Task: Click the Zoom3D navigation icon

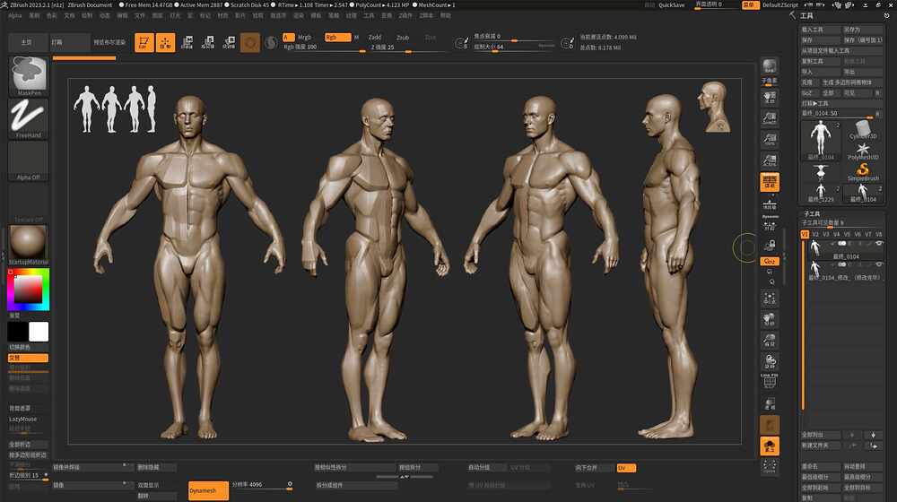Action: [x=770, y=341]
